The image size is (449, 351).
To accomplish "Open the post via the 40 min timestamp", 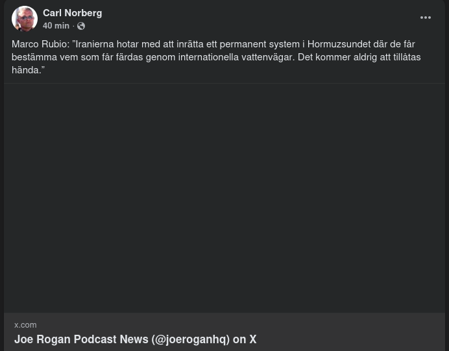I will [x=56, y=26].
